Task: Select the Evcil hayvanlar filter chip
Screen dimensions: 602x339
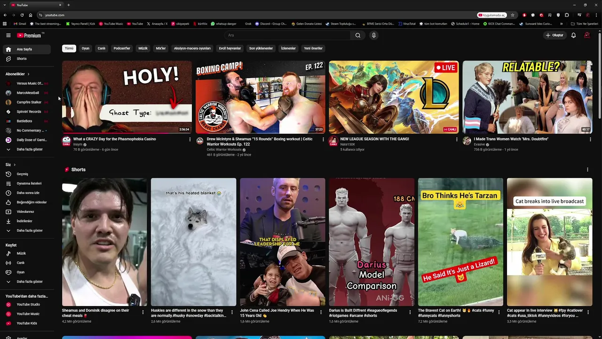Action: (230, 48)
